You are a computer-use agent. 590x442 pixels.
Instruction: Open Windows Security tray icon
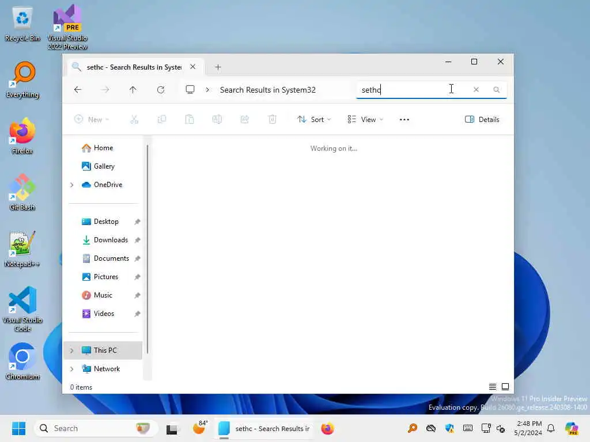(x=449, y=428)
